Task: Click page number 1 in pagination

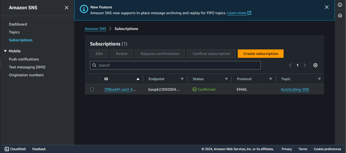Action: pos(298,65)
